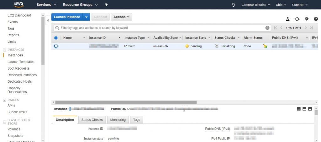
Task: Open the AWS home logo
Action: [19, 4]
